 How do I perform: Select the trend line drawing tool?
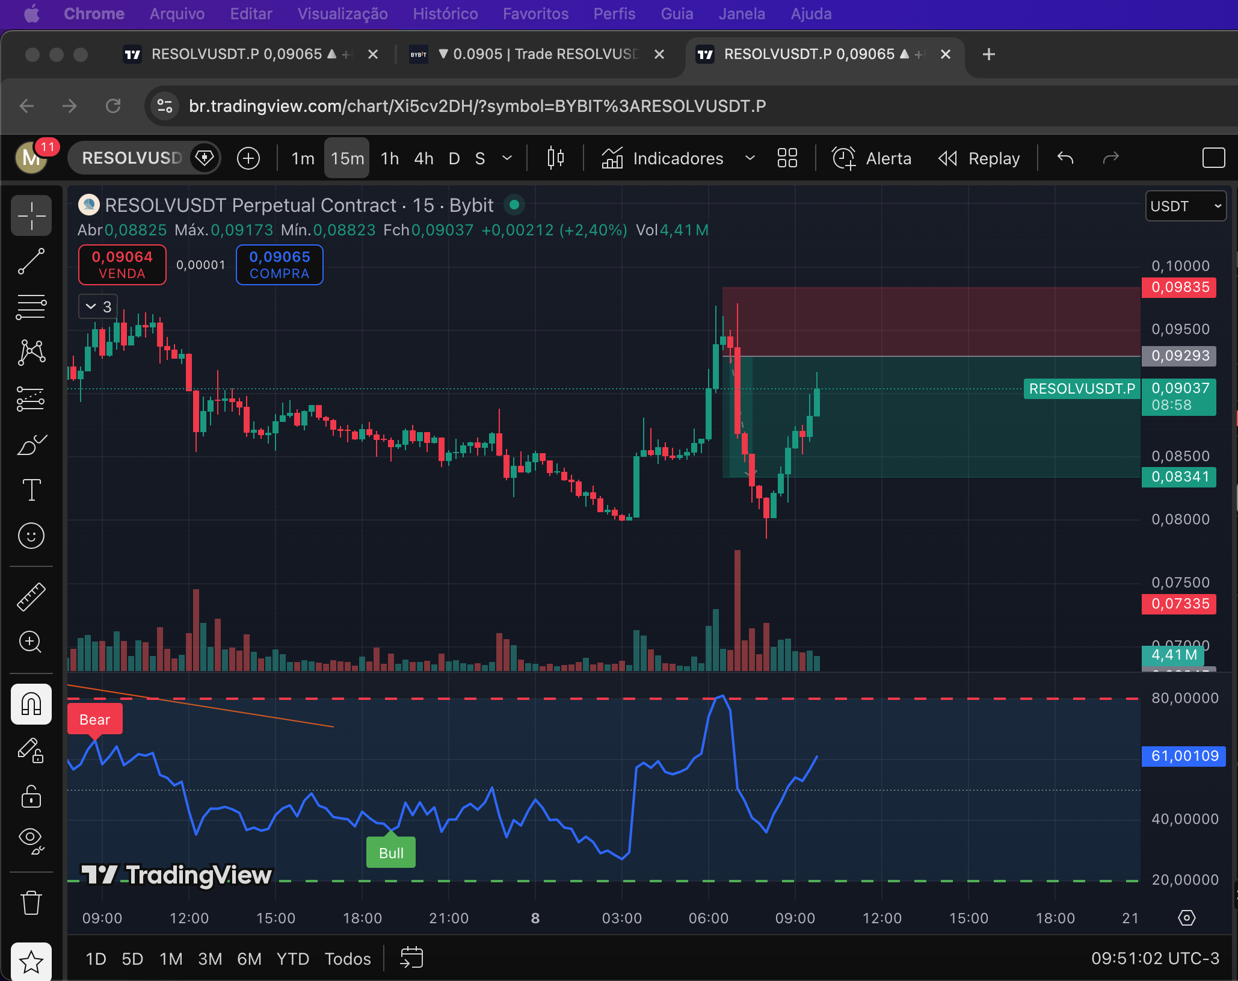31,261
